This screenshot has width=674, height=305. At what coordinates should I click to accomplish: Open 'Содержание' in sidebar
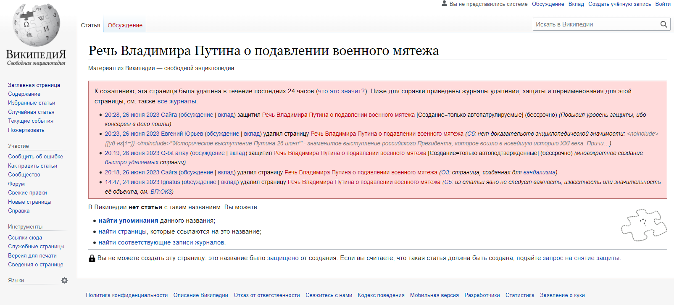(x=24, y=94)
